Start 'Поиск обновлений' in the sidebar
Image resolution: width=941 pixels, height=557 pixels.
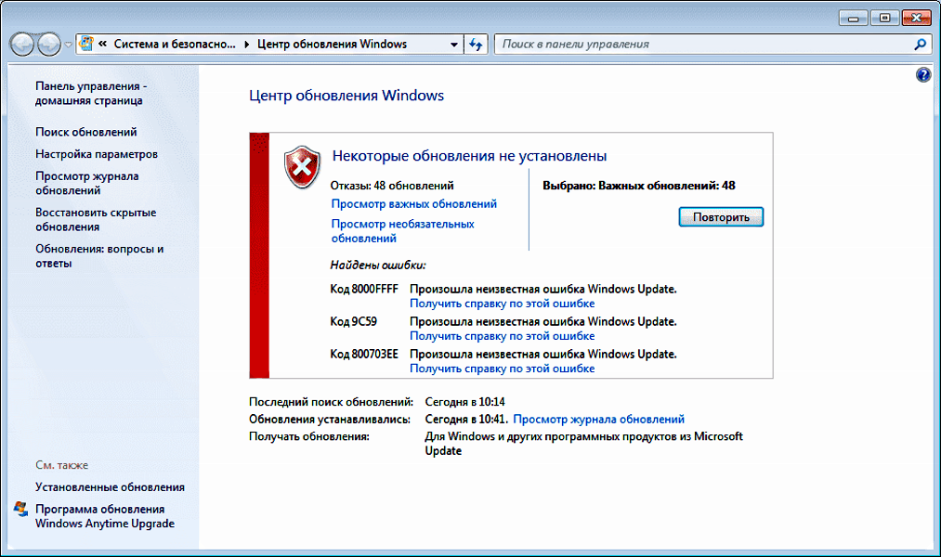[x=85, y=132]
